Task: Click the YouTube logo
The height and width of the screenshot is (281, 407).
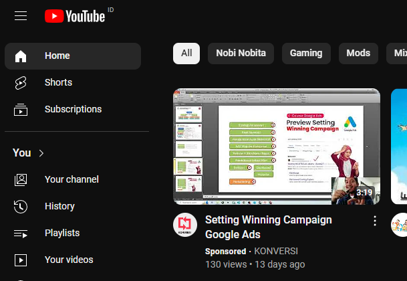Action: point(75,16)
